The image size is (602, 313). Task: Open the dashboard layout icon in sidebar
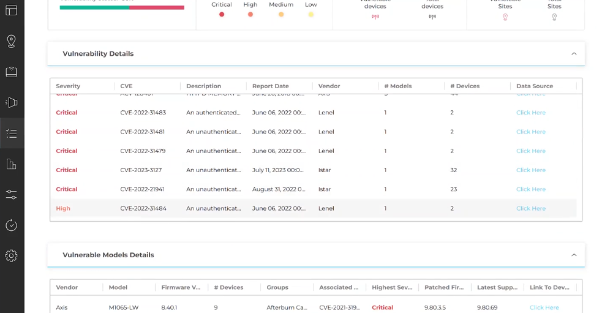pos(12,10)
